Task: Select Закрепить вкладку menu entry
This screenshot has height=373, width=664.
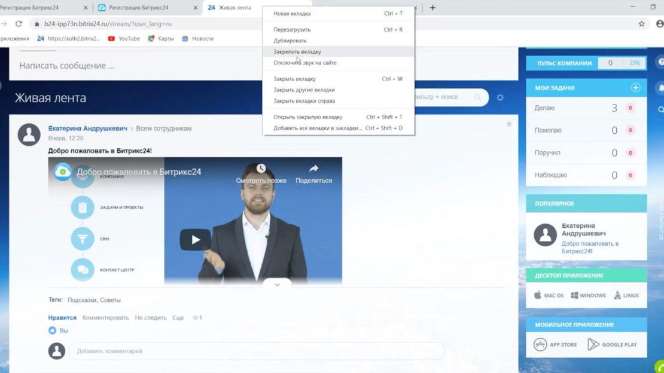Action: pos(339,51)
